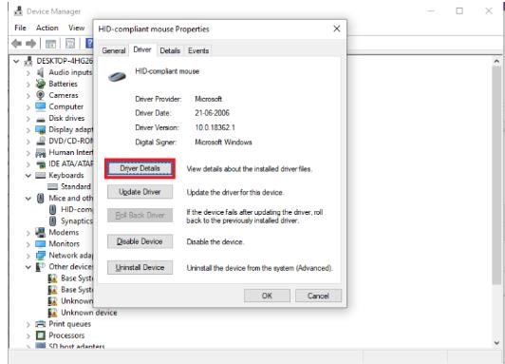The image size is (505, 364).
Task: Expand the Batteries node
Action: click(28, 85)
